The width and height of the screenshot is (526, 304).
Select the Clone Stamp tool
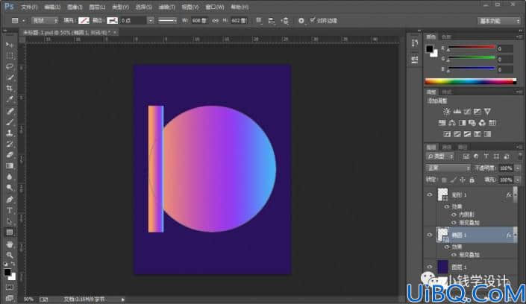[10, 133]
